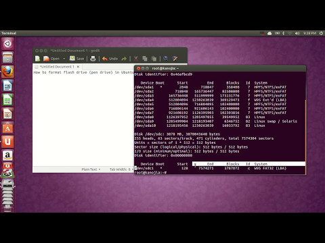
Task: Click the /dev/sdc1 partition row
Action: pyautogui.click(x=211, y=168)
